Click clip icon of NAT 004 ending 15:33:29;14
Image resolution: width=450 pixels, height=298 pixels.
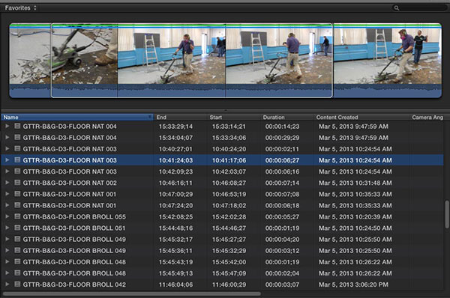(x=17, y=126)
